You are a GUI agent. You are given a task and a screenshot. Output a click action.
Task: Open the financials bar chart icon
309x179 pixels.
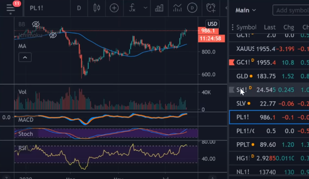(x=159, y=8)
